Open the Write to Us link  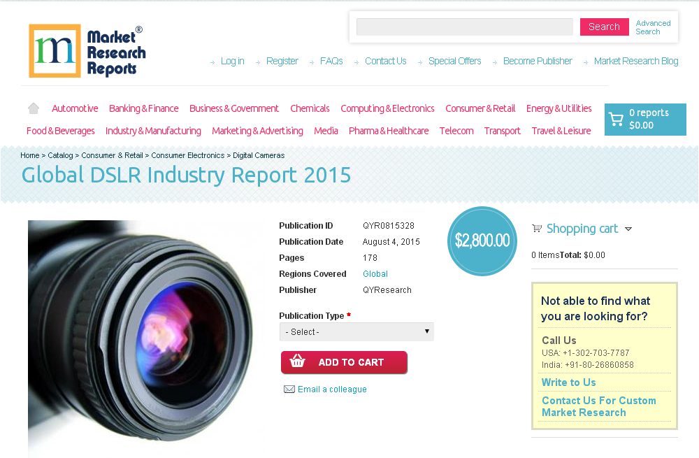pos(568,382)
